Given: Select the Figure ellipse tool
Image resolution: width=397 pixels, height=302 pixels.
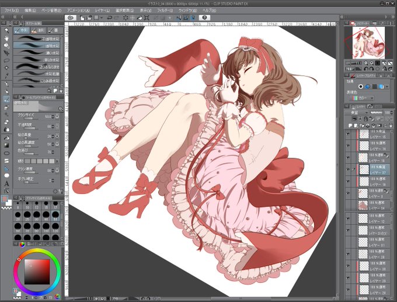Looking at the screenshot, I should coord(6,153).
